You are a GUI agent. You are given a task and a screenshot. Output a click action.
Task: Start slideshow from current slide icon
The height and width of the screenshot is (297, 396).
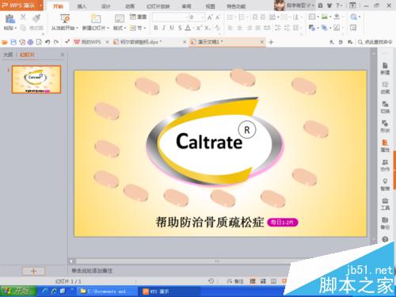point(64,19)
